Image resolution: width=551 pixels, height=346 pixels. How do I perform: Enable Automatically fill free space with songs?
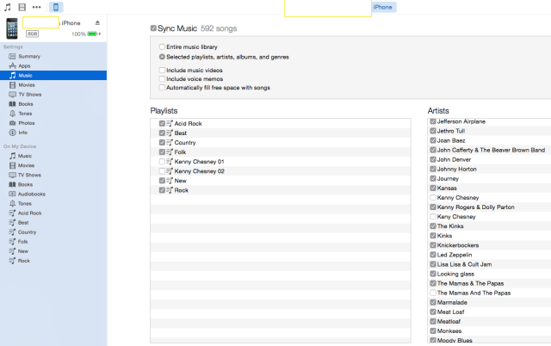pyautogui.click(x=162, y=88)
